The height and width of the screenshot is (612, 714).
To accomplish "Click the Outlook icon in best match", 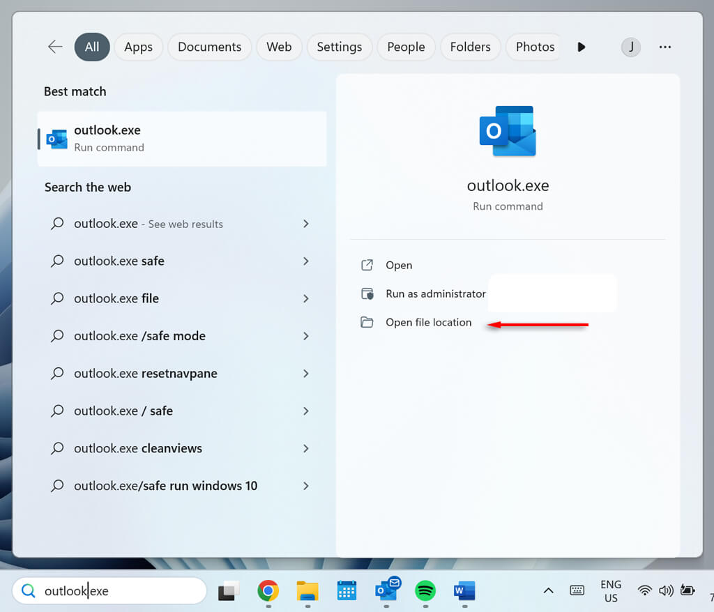I will coord(57,139).
